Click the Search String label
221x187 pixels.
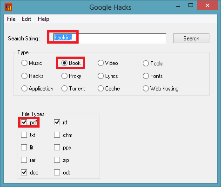click(24, 39)
